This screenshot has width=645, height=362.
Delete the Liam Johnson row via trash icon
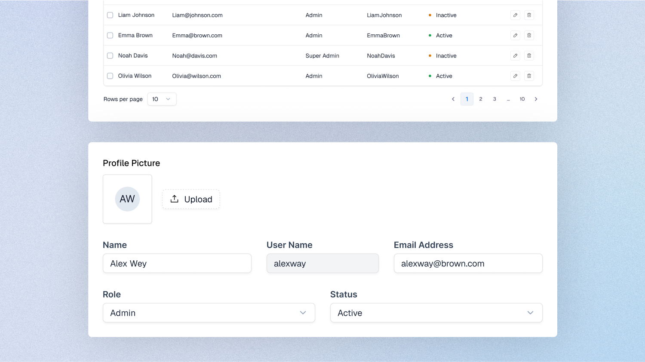click(x=529, y=15)
